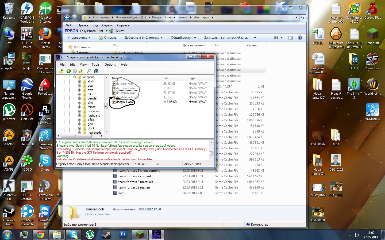Click the refresh button beside Explorer address bar

click(303, 17)
